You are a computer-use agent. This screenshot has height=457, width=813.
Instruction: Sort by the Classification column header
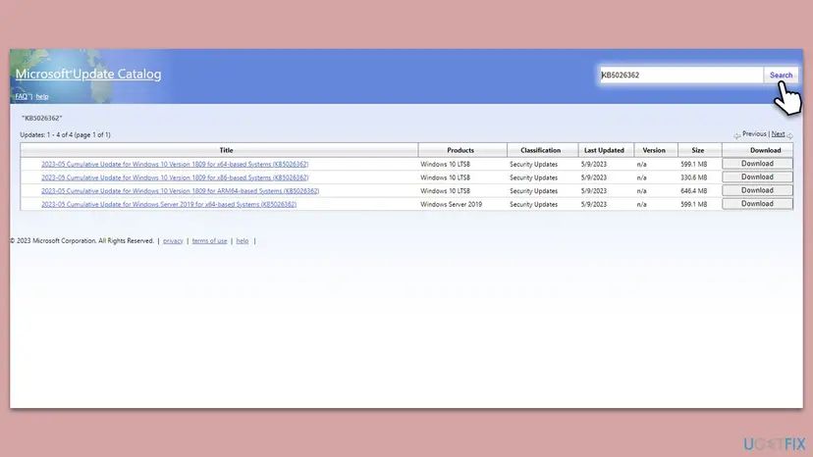click(x=542, y=150)
